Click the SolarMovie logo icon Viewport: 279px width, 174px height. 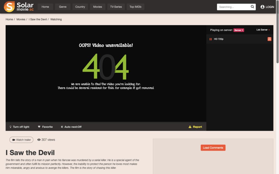9,7
